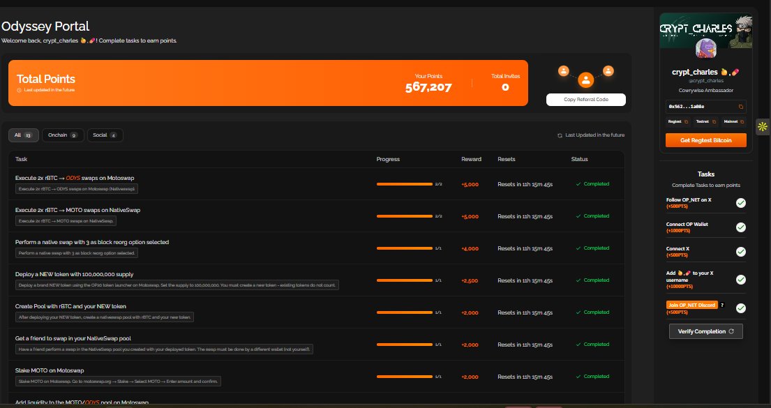Click task 'Execute 2x rBTC → ODYS swaps on Motoswap'

click(x=75, y=178)
